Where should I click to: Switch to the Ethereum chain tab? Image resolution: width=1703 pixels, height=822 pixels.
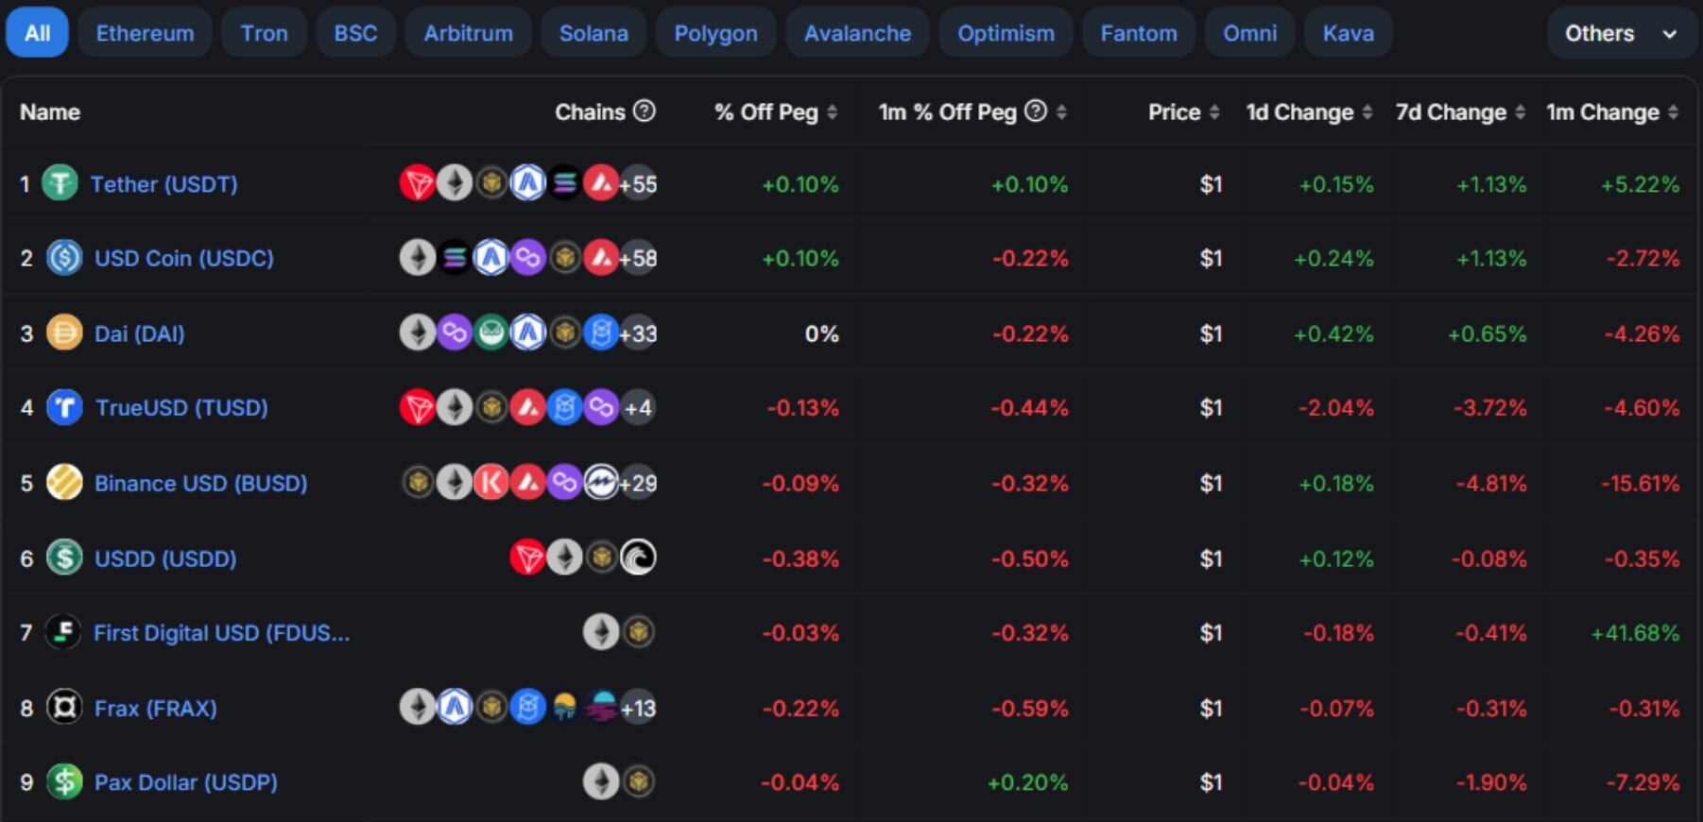145,33
